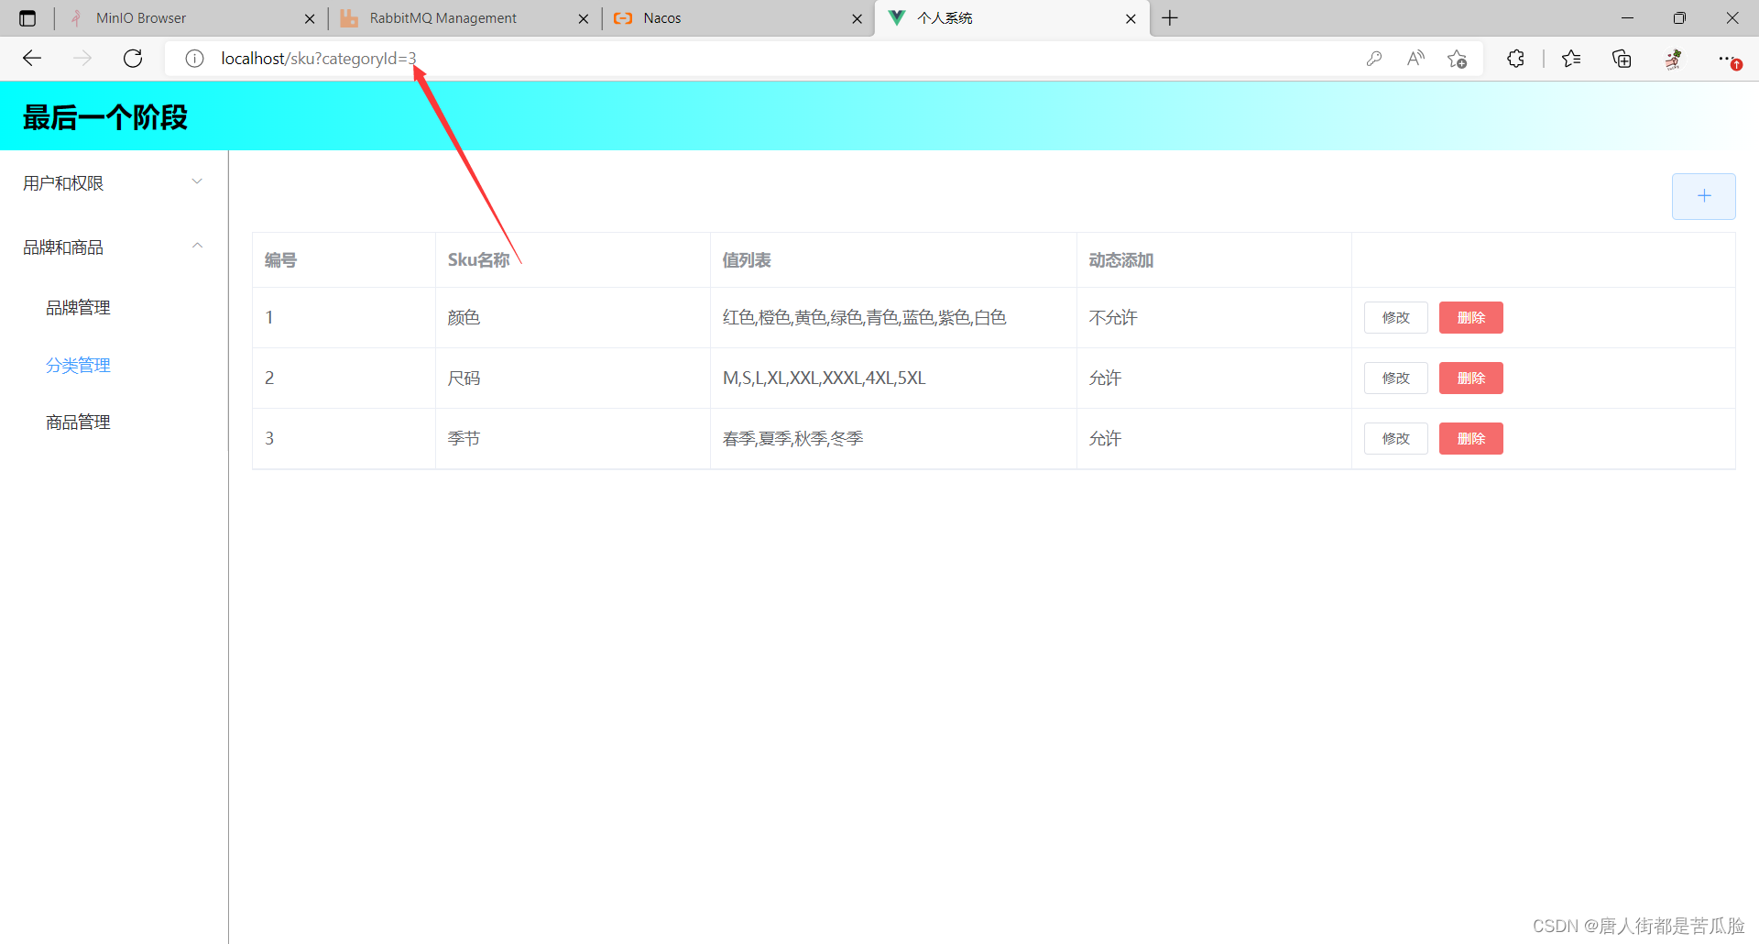Expand the 用户和权限 menu
Screen dimensions: 1759x944
coord(114,183)
